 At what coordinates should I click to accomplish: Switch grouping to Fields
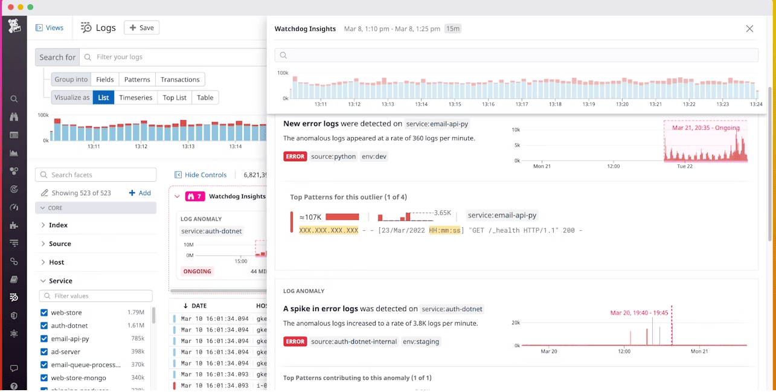(105, 79)
